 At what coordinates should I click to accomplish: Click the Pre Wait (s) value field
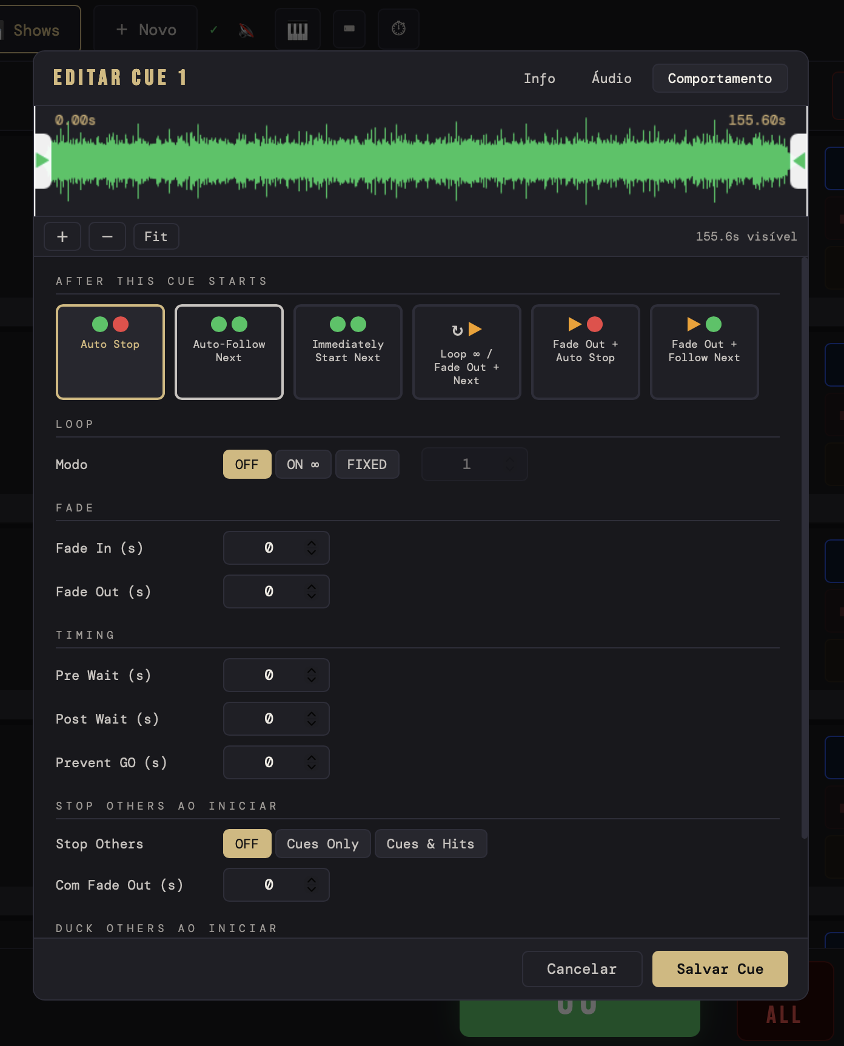pyautogui.click(x=276, y=675)
